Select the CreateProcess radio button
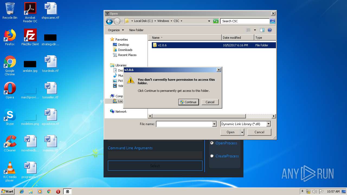The image size is (347, 195). (x=212, y=156)
